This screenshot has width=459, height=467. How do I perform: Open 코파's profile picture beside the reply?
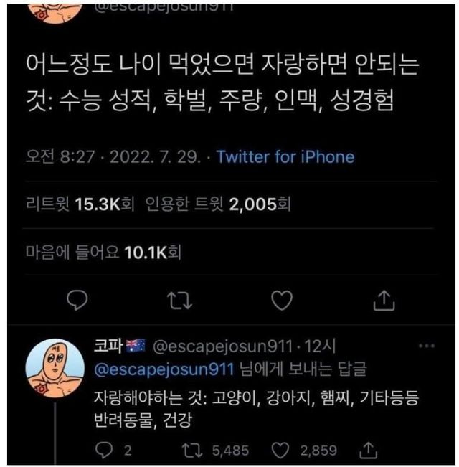[55, 367]
